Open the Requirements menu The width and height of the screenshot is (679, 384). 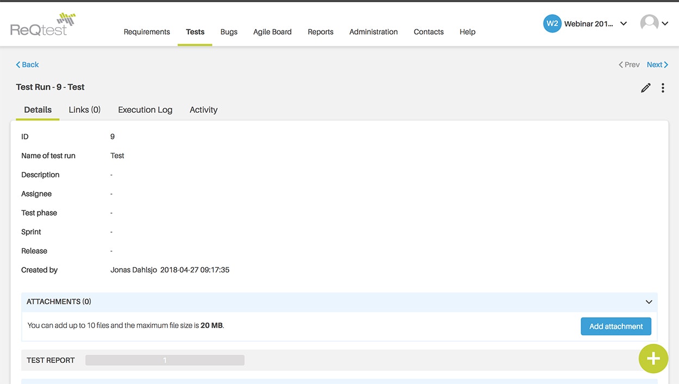(147, 32)
